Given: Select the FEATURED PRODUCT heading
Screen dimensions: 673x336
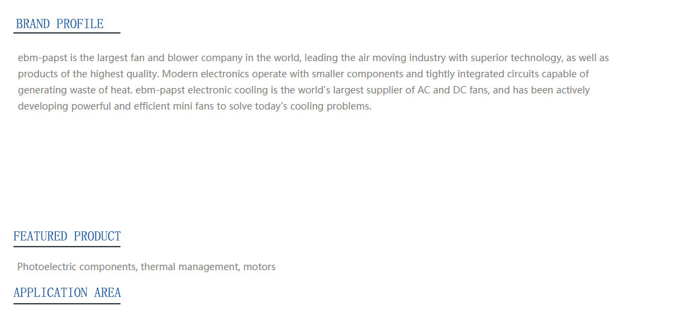Looking at the screenshot, I should point(67,236).
